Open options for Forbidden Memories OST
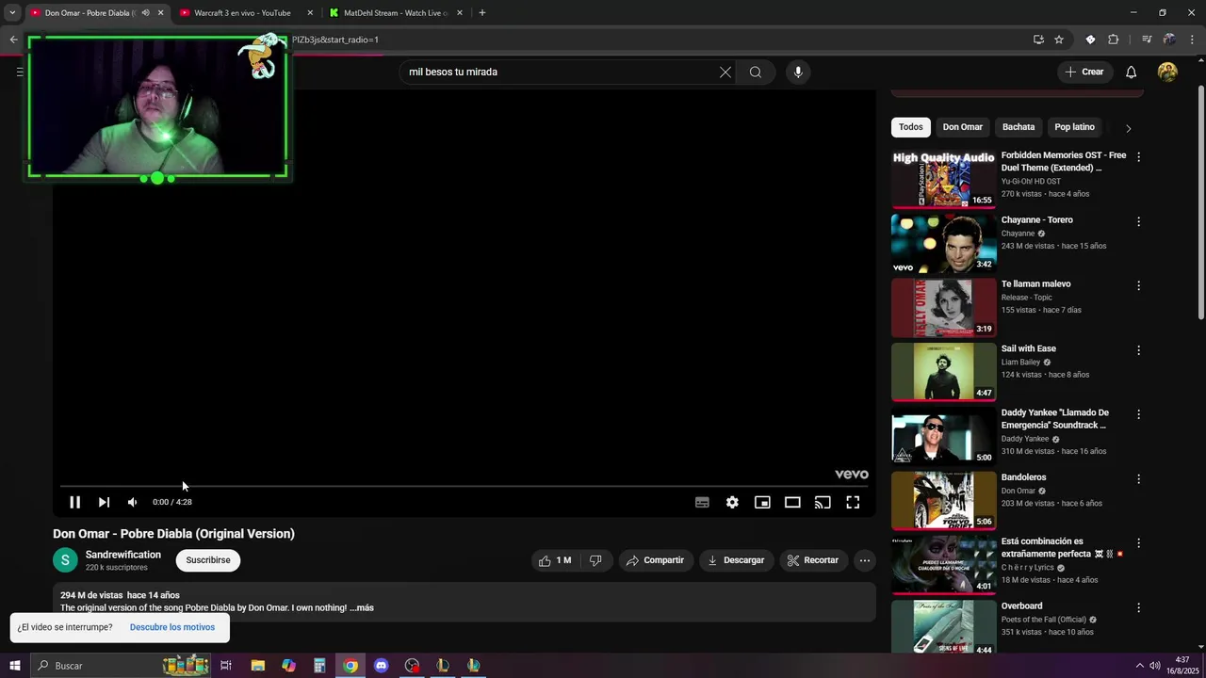The height and width of the screenshot is (678, 1206). [1138, 157]
